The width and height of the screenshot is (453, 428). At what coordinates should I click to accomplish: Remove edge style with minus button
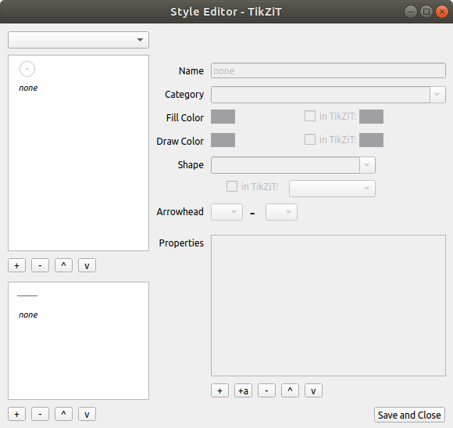[x=40, y=414]
